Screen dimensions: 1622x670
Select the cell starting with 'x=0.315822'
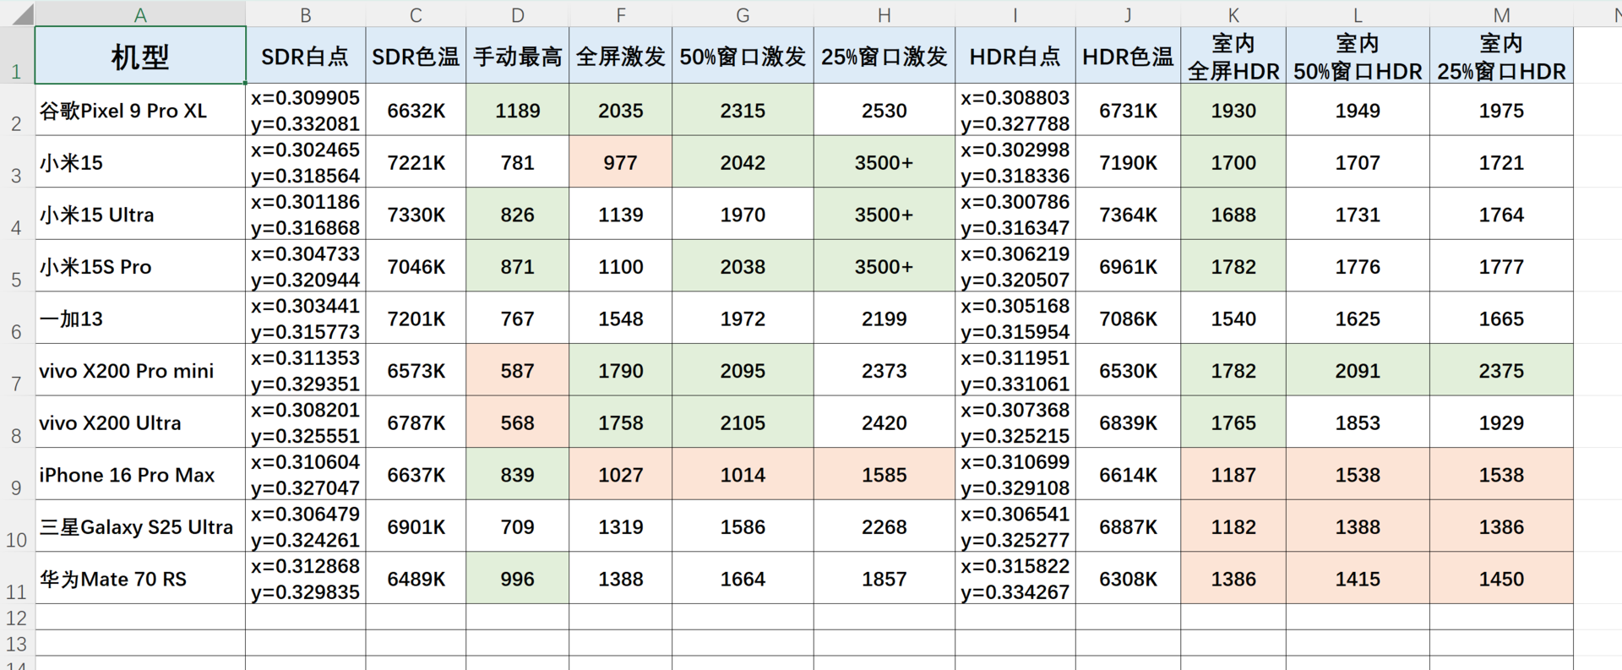[1015, 578]
